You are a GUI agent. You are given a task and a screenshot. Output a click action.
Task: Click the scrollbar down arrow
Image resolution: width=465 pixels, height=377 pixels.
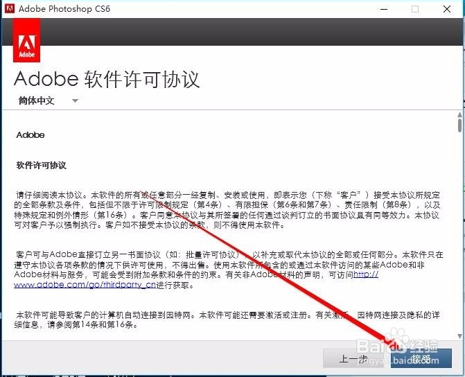click(459, 336)
